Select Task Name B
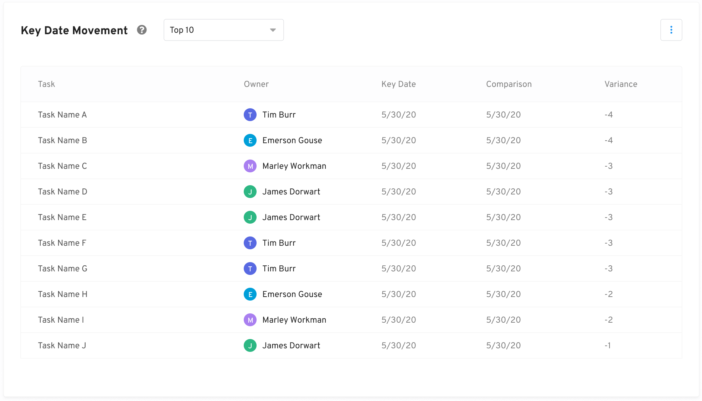The height and width of the screenshot is (401, 702). tap(62, 140)
